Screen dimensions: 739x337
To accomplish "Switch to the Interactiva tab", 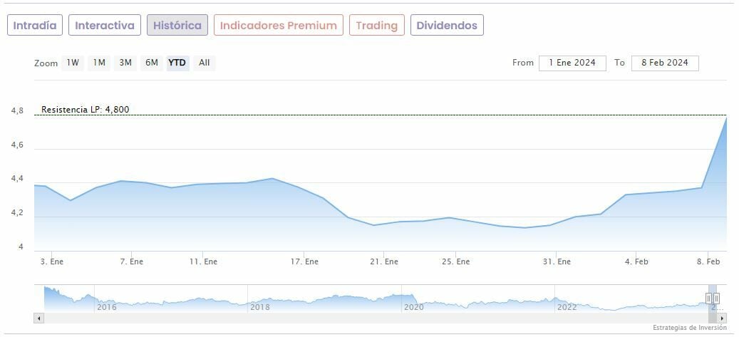I will pos(105,25).
